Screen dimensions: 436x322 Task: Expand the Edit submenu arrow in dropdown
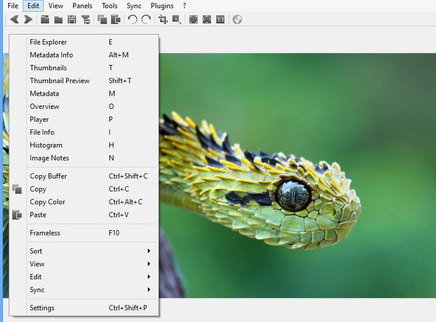[x=149, y=276]
